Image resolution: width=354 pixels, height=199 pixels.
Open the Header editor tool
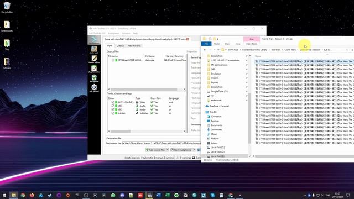(x=94, y=59)
